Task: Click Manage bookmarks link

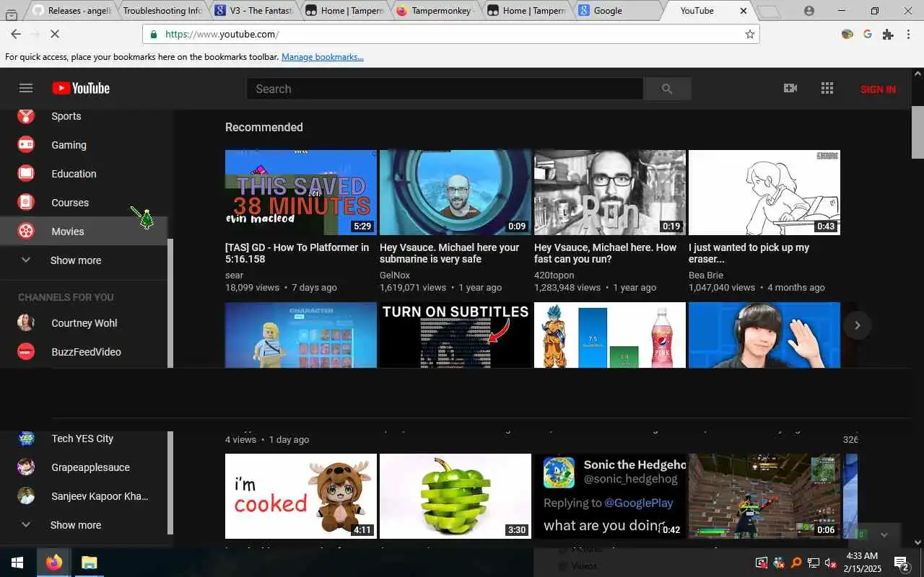Action: [323, 57]
